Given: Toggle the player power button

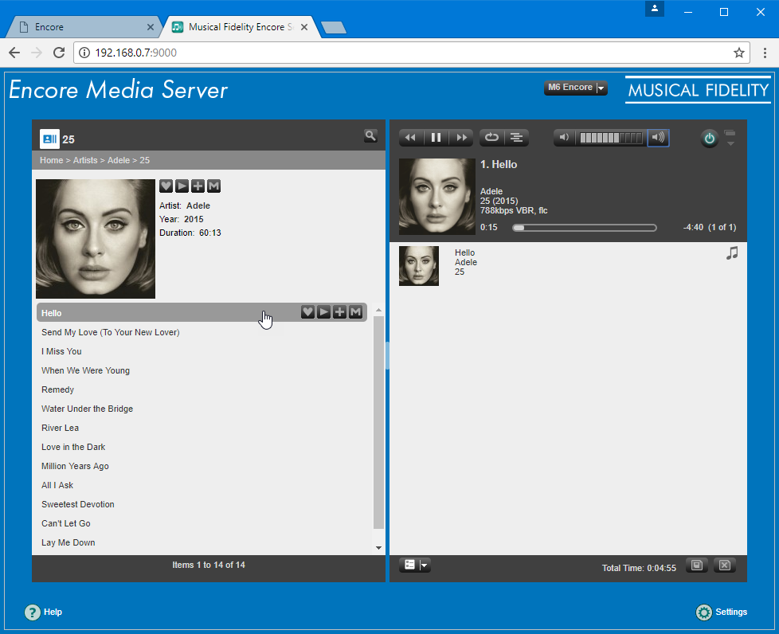Looking at the screenshot, I should click(710, 139).
